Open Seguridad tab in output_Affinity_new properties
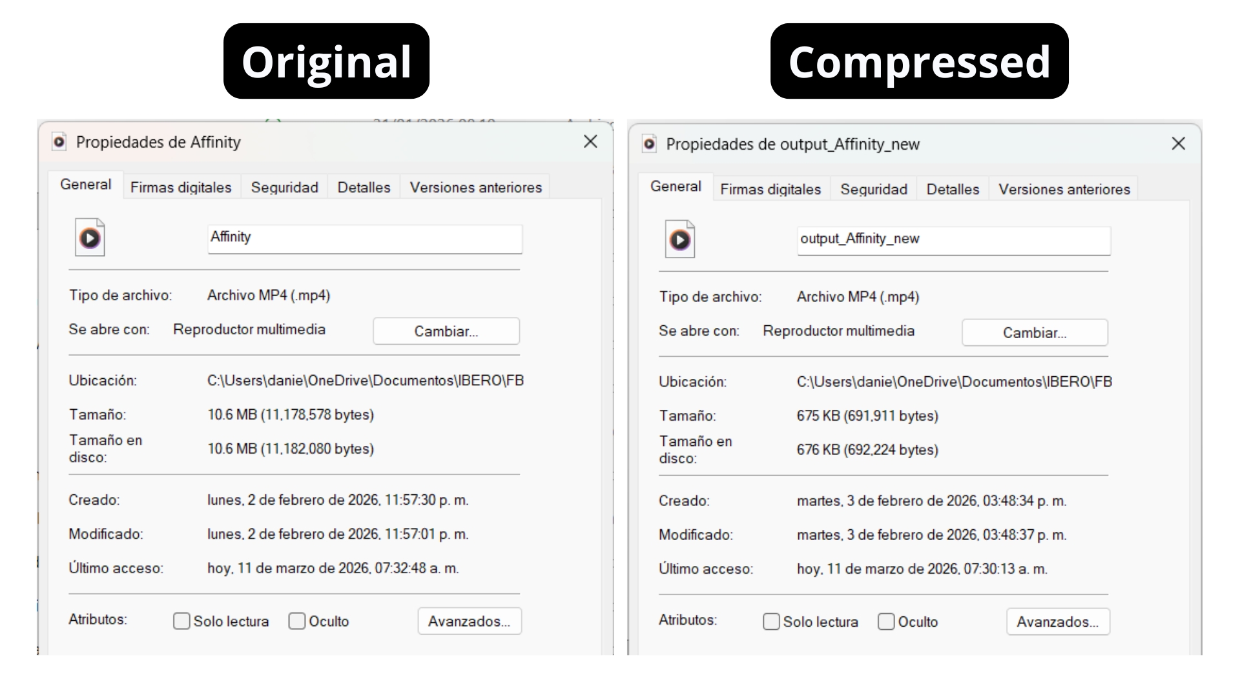Viewport: 1240px width, 697px height. coord(873,189)
